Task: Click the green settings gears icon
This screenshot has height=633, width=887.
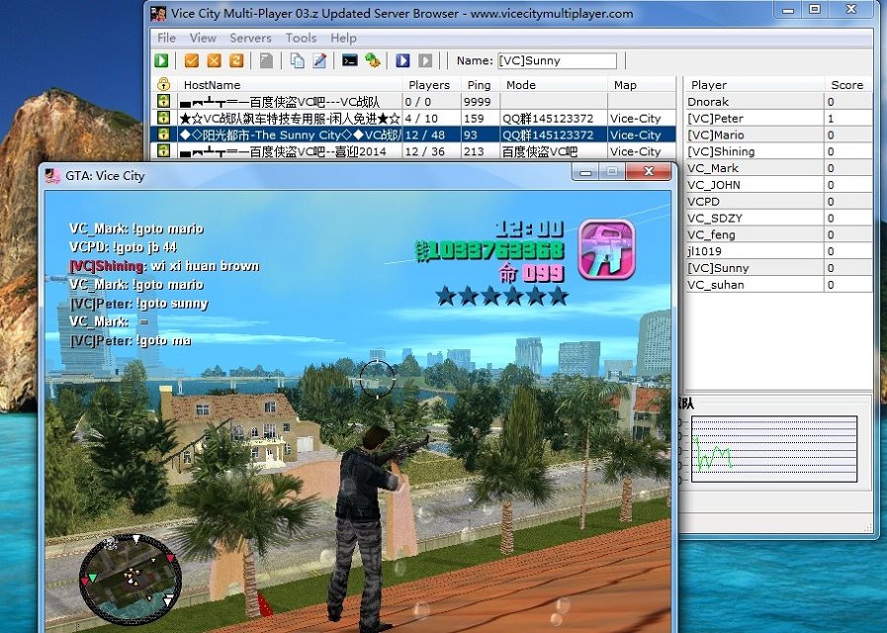Action: coord(372,60)
